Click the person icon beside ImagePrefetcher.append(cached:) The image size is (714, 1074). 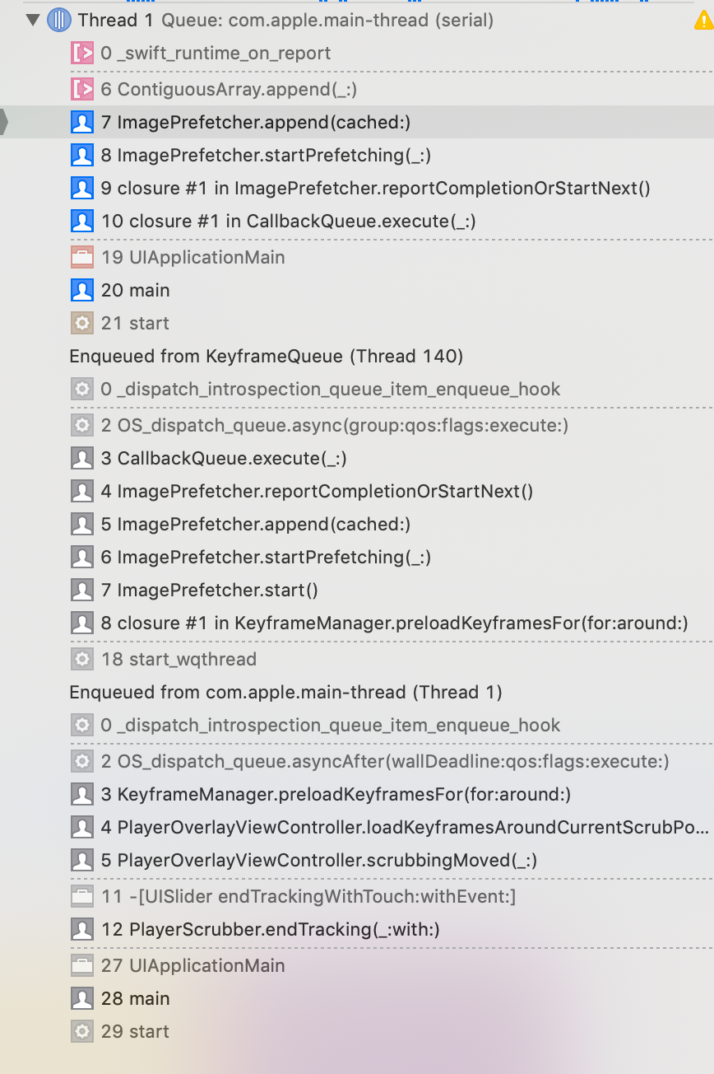point(82,122)
